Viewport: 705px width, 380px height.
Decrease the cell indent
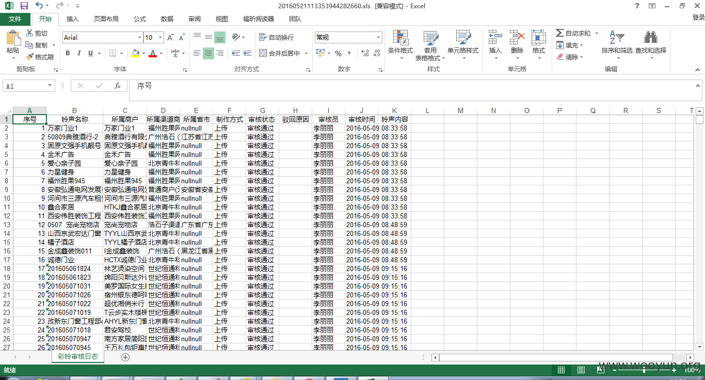(236, 53)
